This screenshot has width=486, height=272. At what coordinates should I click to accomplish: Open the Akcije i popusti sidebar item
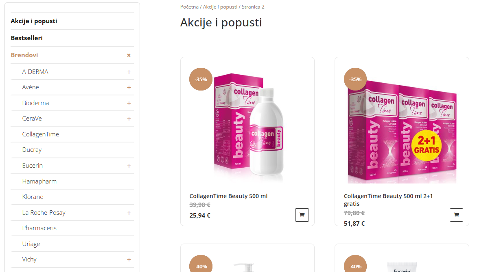[x=34, y=21]
